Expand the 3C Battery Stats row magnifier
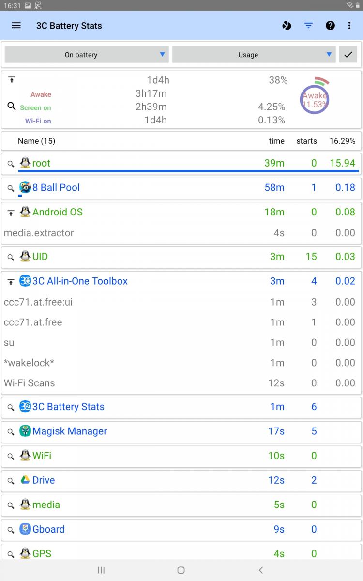363x581 pixels. click(x=11, y=408)
